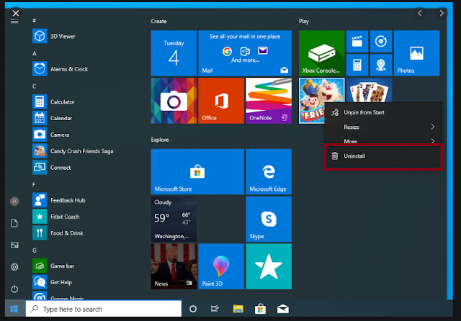
Task: Launch the Office tile
Action: [221, 101]
